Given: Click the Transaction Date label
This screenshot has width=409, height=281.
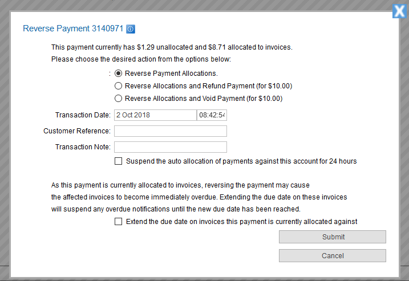Looking at the screenshot, I should (x=83, y=115).
